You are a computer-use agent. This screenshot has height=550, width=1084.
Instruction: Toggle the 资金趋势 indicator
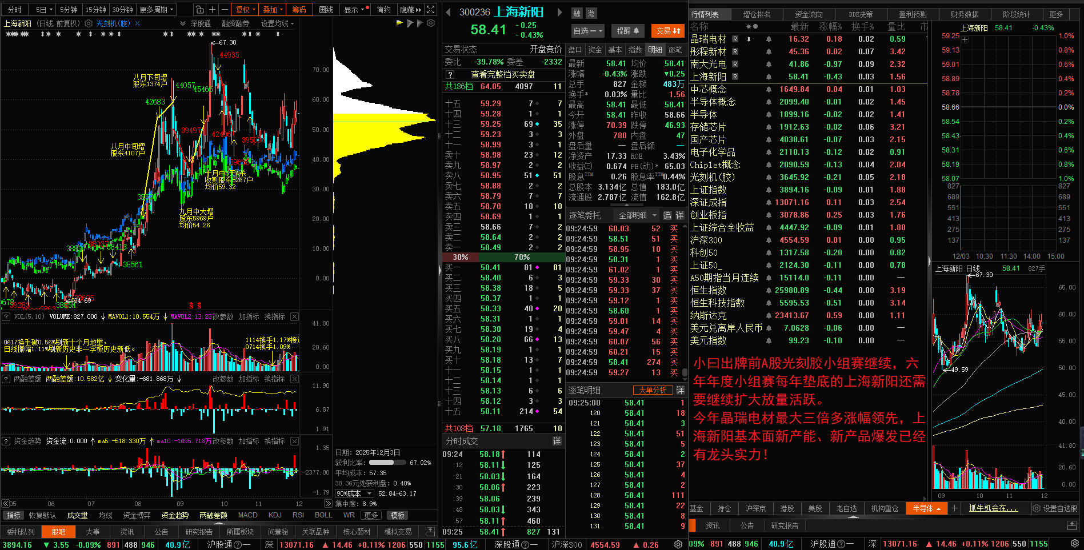pyautogui.click(x=174, y=515)
